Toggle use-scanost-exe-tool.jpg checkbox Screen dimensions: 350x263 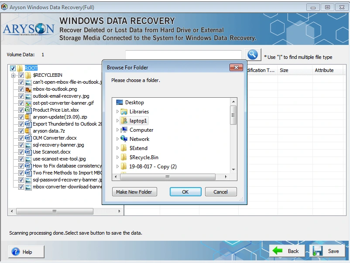click(21, 159)
